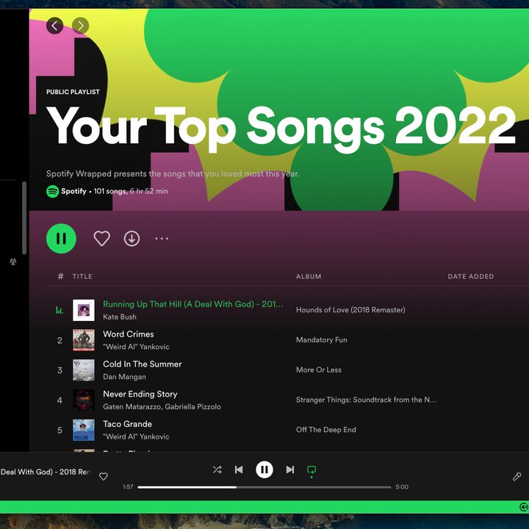Toggle shuffle in the player bar
The height and width of the screenshot is (529, 529).
tap(217, 469)
